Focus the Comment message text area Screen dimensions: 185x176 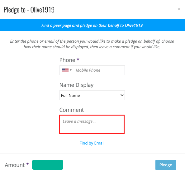pyautogui.click(x=92, y=124)
